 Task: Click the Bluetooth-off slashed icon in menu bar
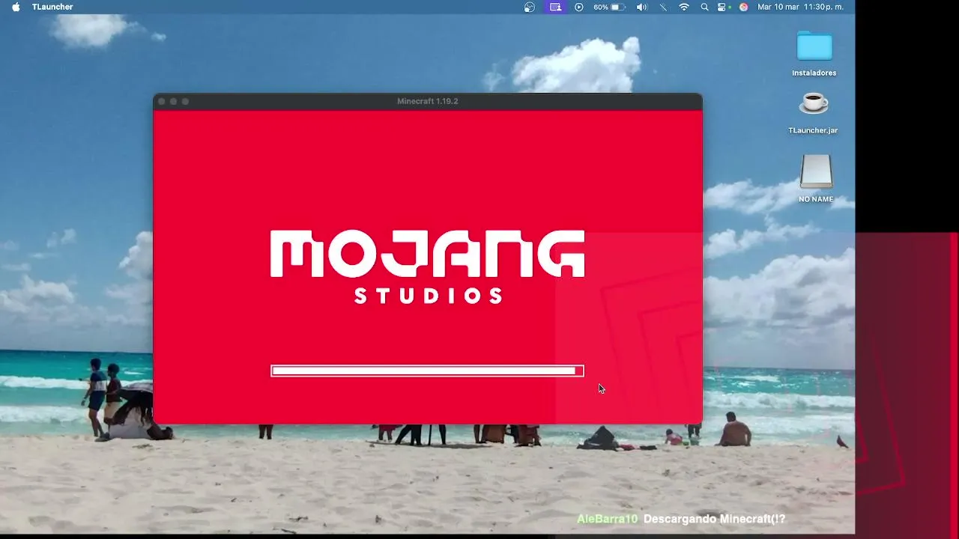(x=663, y=7)
